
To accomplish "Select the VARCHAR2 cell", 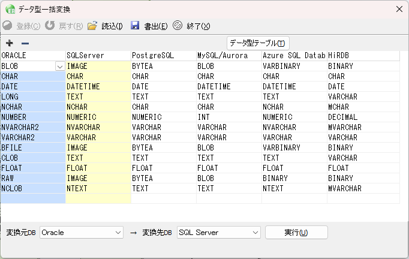I will tap(33, 137).
